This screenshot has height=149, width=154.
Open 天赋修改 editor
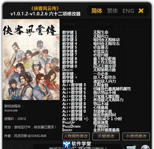106,136
